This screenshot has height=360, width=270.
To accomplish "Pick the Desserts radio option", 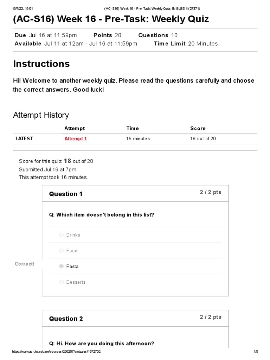I will tap(62, 282).
